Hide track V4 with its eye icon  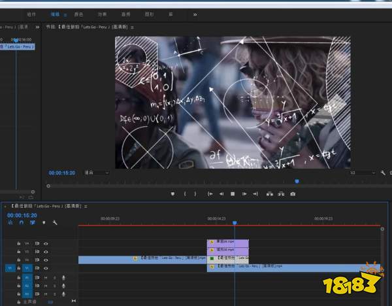pos(46,243)
